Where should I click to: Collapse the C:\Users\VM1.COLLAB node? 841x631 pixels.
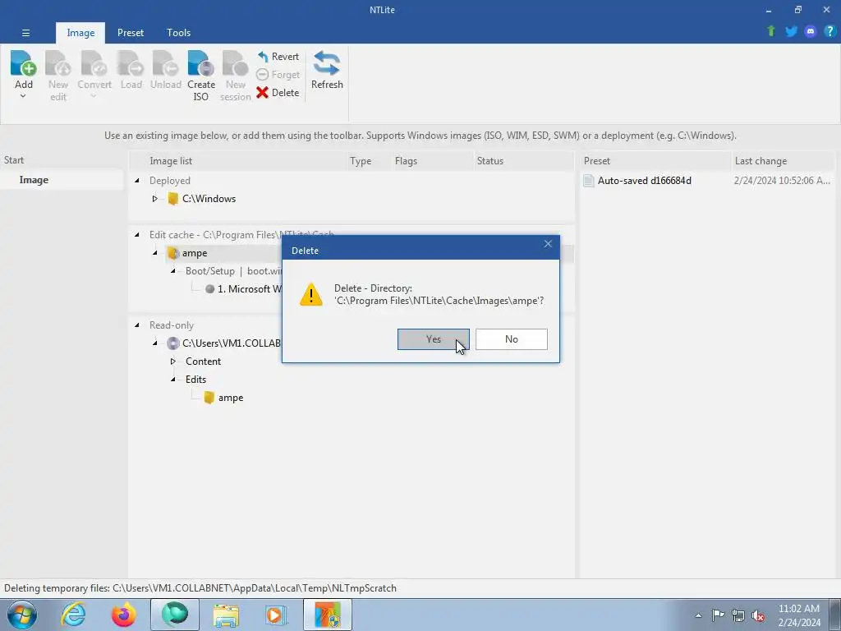click(154, 343)
